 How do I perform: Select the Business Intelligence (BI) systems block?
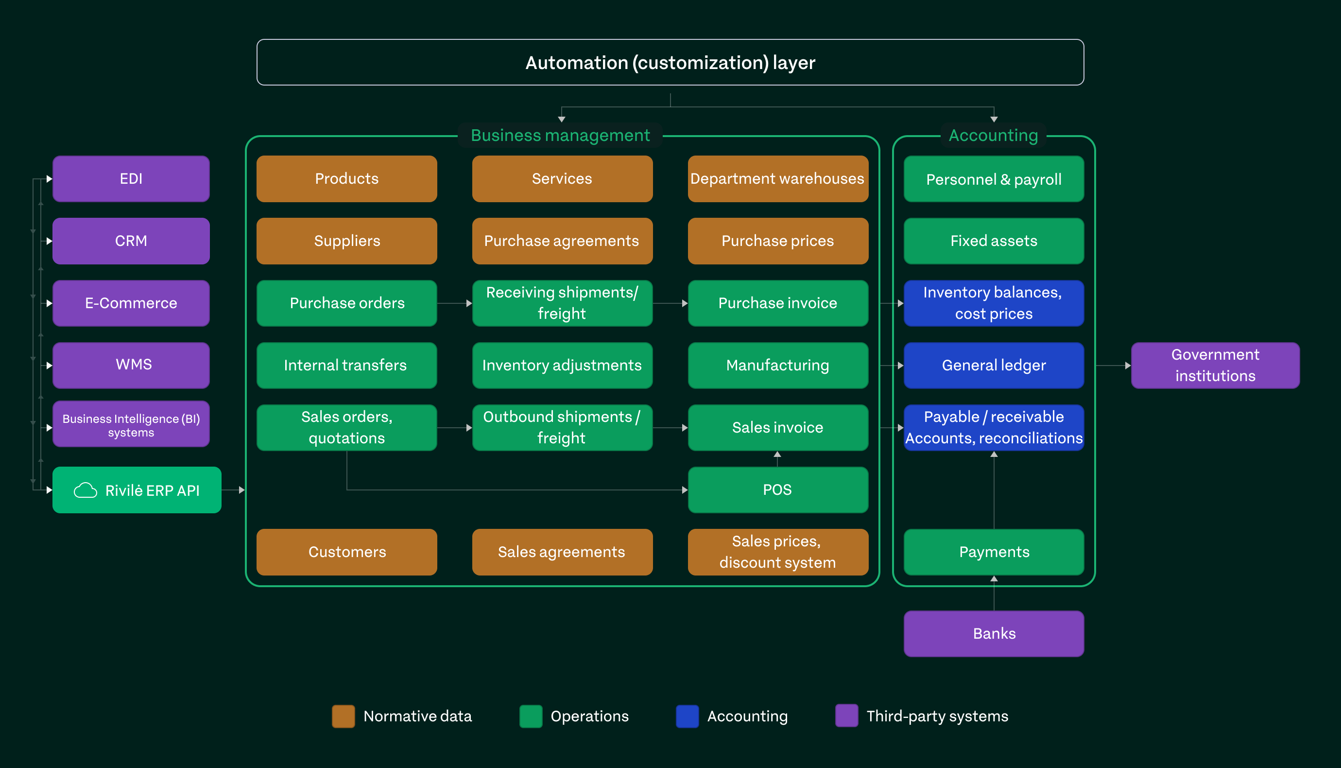point(131,425)
